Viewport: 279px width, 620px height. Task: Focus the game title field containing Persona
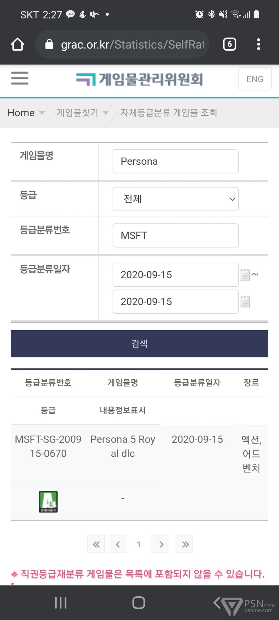176,161
